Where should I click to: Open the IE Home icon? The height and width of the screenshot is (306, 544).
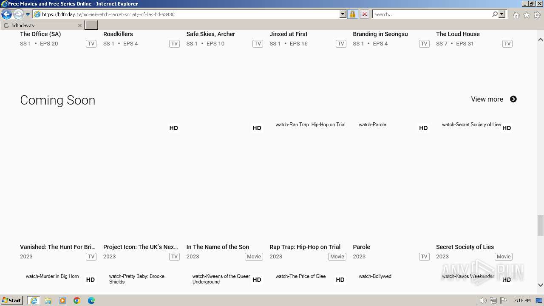[516, 15]
